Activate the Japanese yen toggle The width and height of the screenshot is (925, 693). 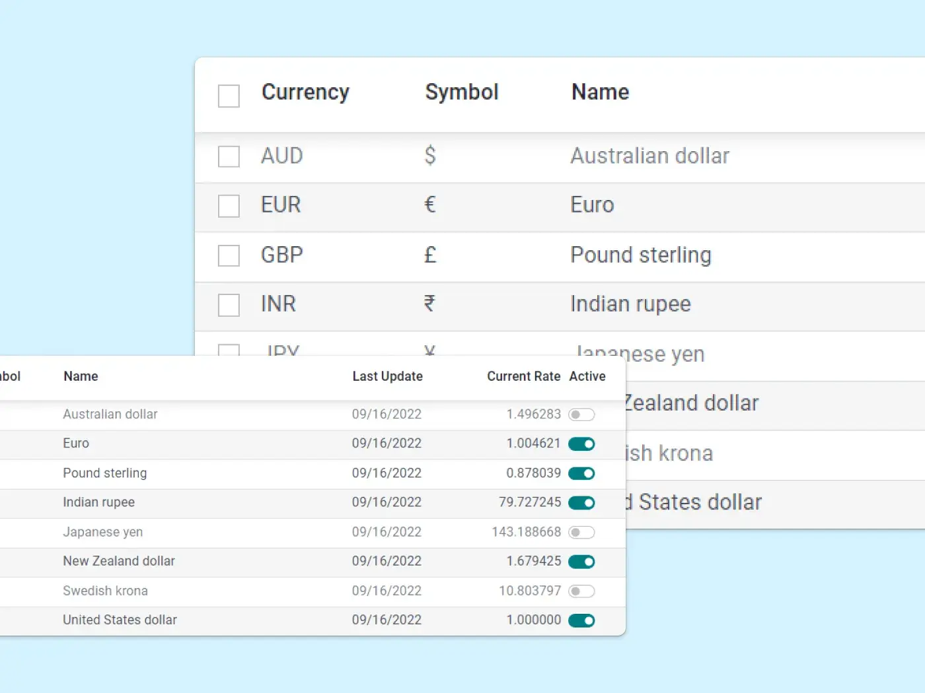(581, 532)
